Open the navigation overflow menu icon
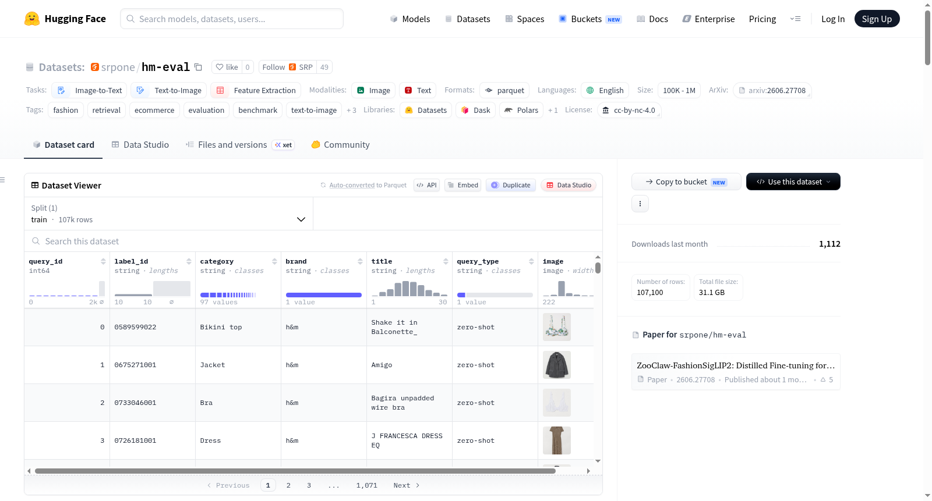Viewport: 932px width, 501px height. coord(795,19)
